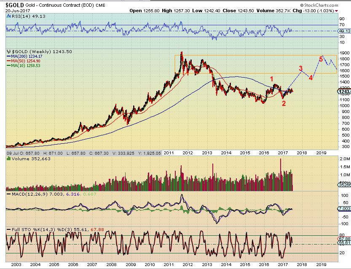Click the MA(10) 1258.53 legend

pyautogui.click(x=26, y=66)
